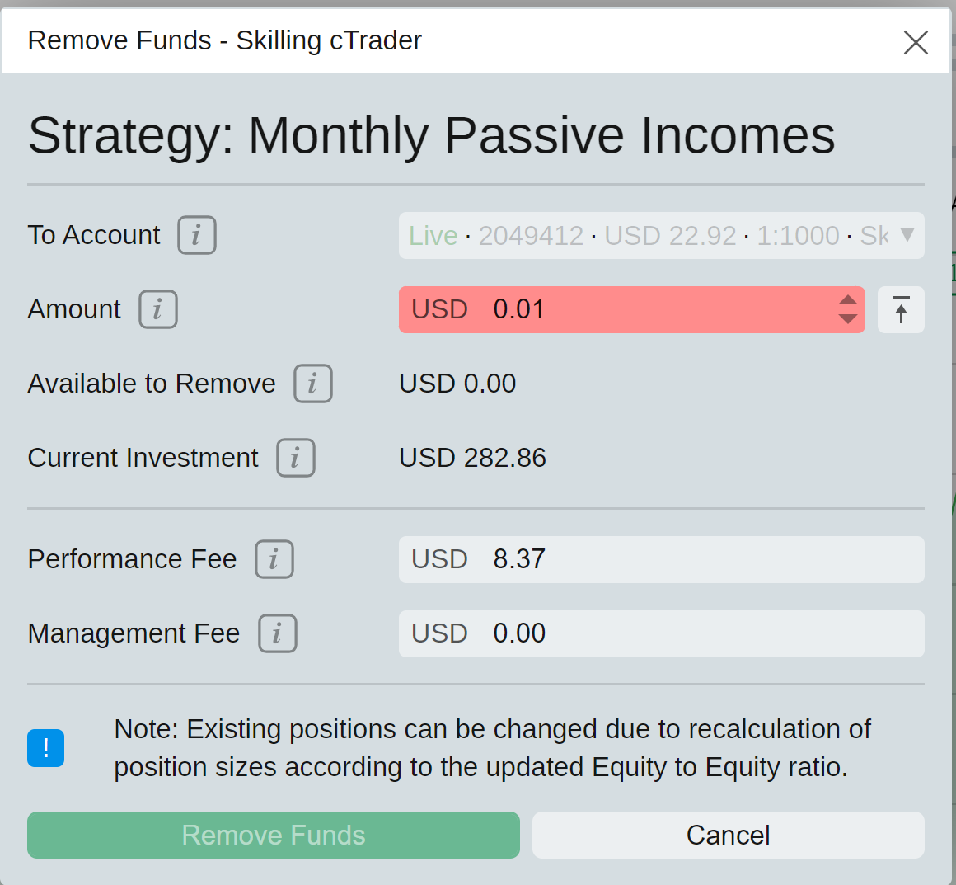This screenshot has width=956, height=885.
Task: Open the To Account info icon
Action: point(196,235)
